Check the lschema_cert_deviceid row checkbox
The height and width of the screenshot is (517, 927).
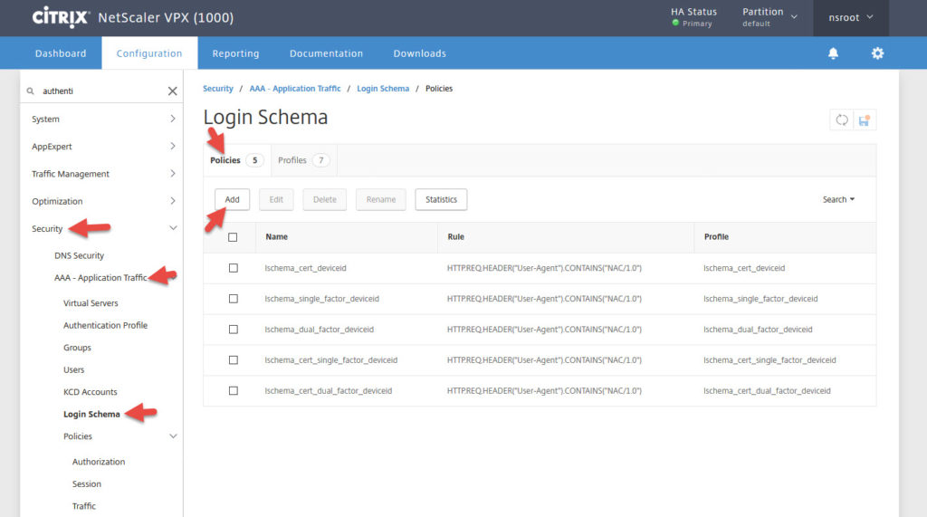pos(233,268)
